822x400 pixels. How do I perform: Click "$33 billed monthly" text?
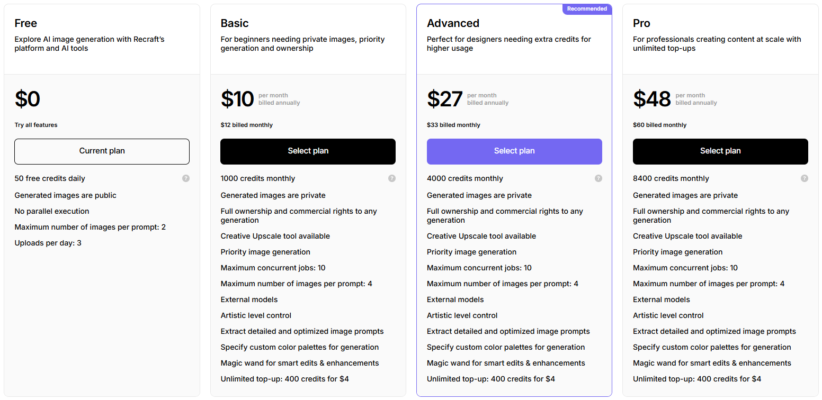tap(453, 125)
